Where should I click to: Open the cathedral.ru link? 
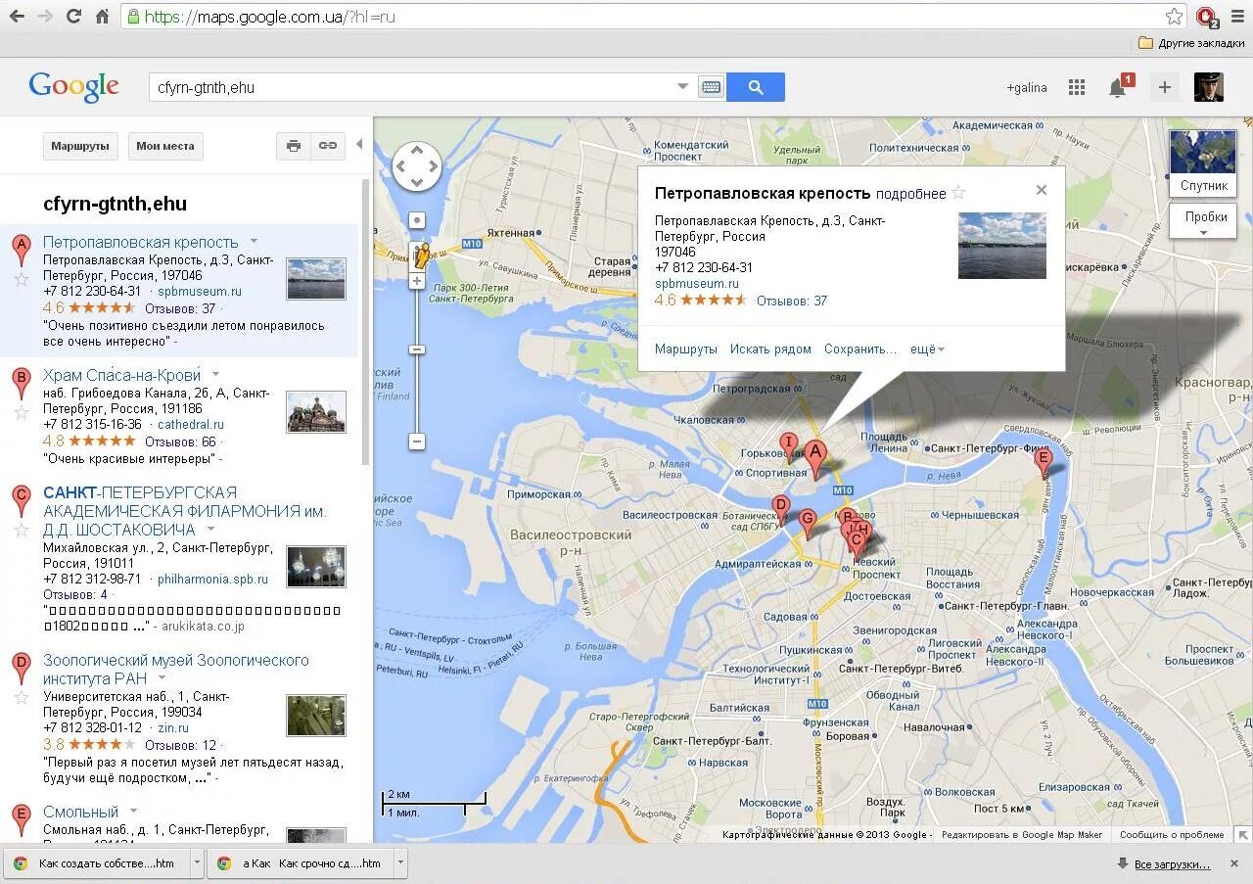click(x=191, y=424)
